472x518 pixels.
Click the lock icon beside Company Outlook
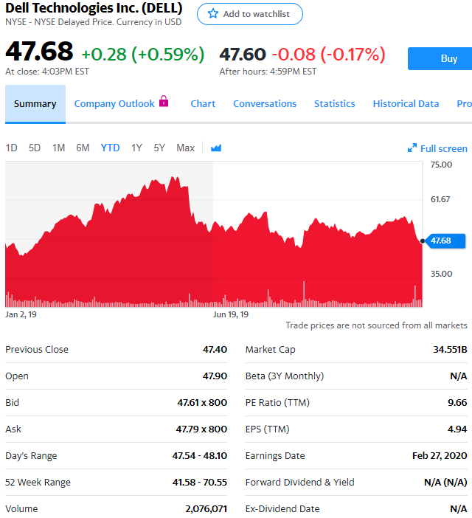(x=164, y=102)
